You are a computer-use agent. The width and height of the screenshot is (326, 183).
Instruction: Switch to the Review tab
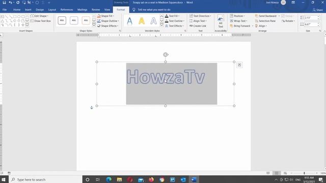96,10
